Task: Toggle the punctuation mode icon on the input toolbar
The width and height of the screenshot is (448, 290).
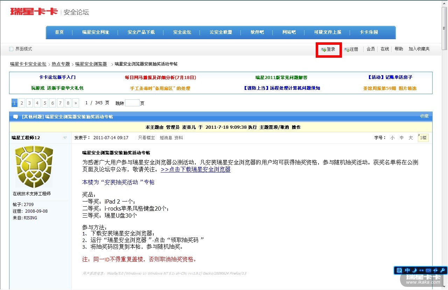Action: click(421, 270)
